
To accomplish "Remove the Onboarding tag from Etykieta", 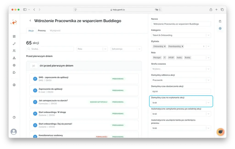I will [165, 46].
